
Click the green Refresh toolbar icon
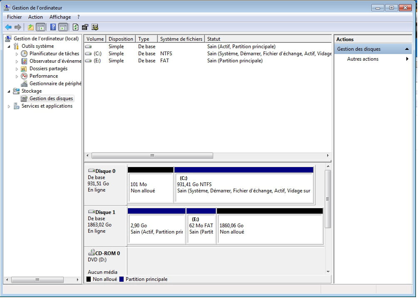click(75, 27)
